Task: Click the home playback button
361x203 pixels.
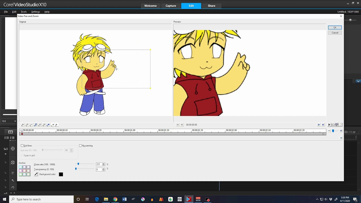Action: [x=178, y=125]
